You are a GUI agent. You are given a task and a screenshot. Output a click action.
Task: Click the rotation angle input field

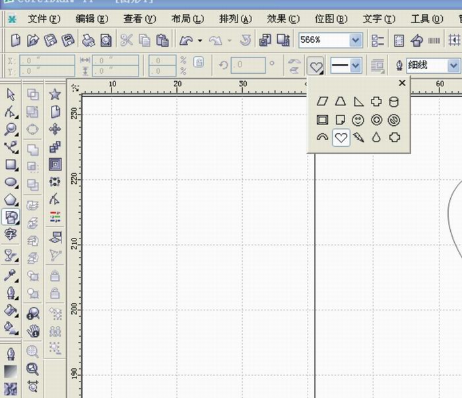tap(248, 65)
